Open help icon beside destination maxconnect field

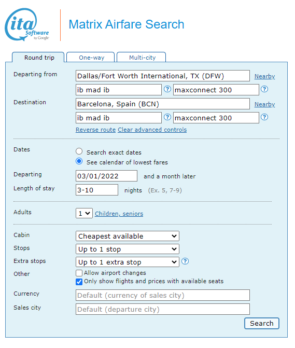pos(264,117)
